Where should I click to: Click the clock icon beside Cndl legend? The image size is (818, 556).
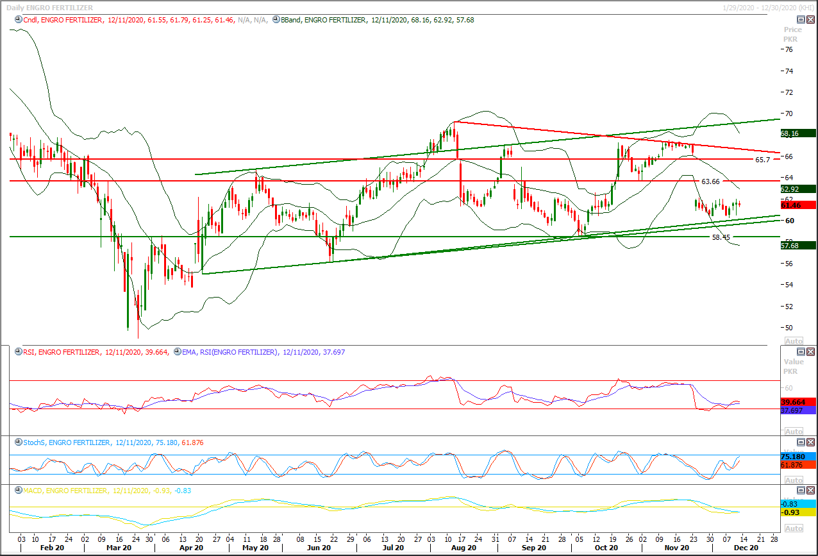tap(17, 20)
